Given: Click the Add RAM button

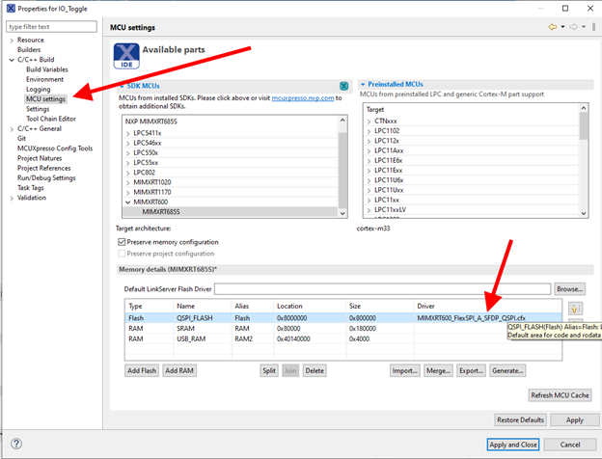Looking at the screenshot, I should 179,370.
